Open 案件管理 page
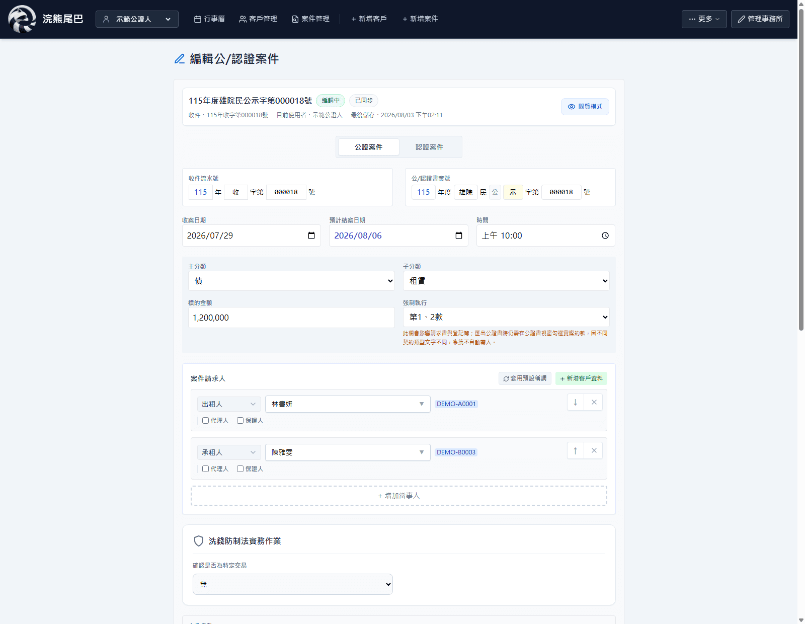Screen dimensions: 805x624 (310, 19)
